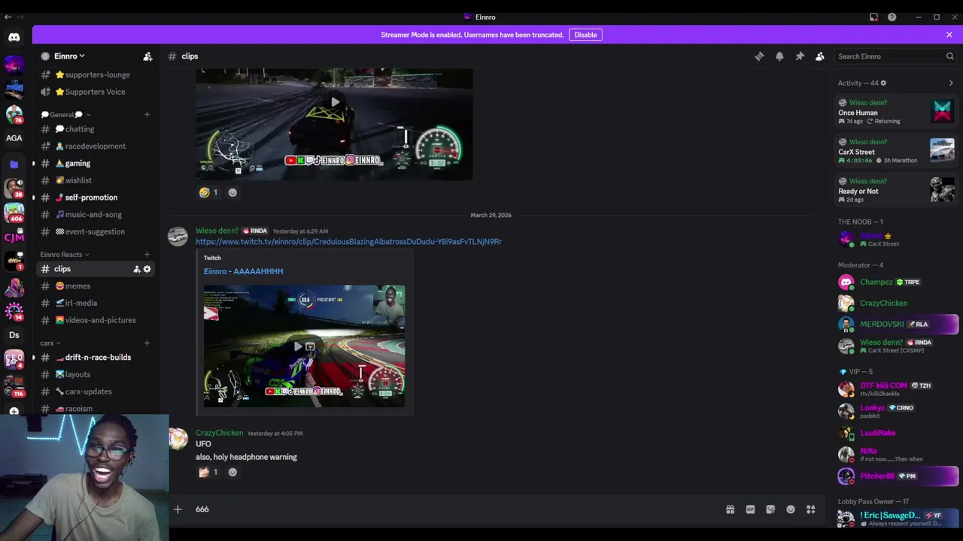Create channel in General category plus
This screenshot has height=541, width=963.
(x=147, y=115)
